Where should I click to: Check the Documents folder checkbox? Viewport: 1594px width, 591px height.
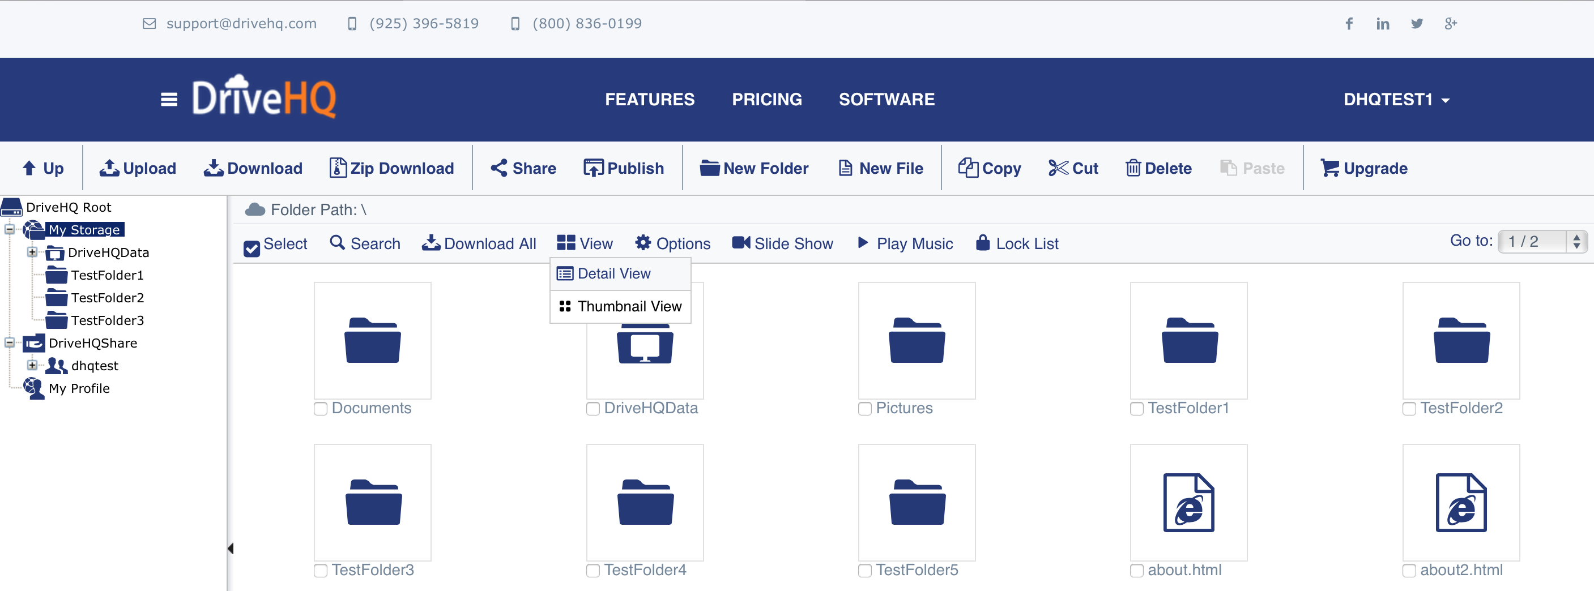[x=321, y=409]
